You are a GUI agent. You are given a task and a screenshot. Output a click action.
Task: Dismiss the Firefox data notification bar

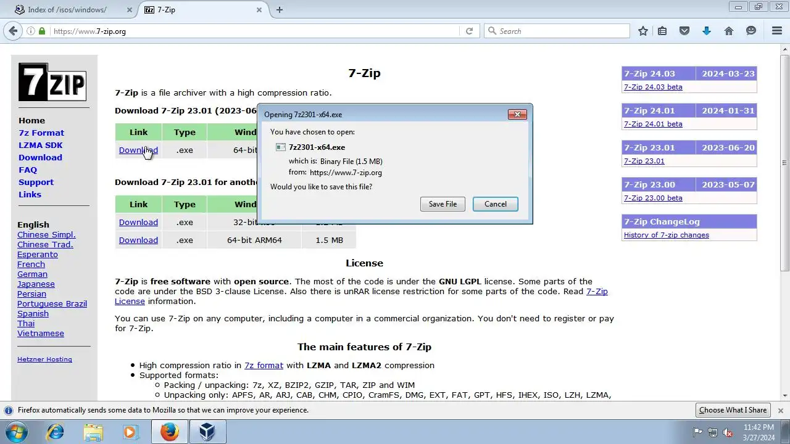780,410
